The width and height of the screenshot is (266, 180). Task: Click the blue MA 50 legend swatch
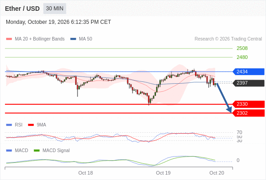[x=73, y=39]
